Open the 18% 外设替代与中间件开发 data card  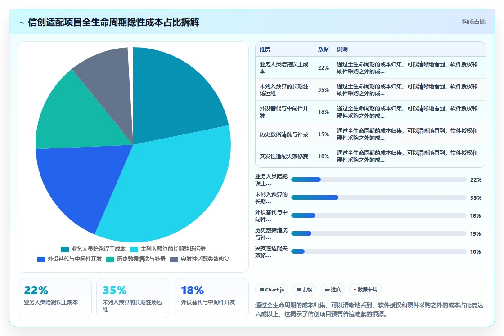211,298
